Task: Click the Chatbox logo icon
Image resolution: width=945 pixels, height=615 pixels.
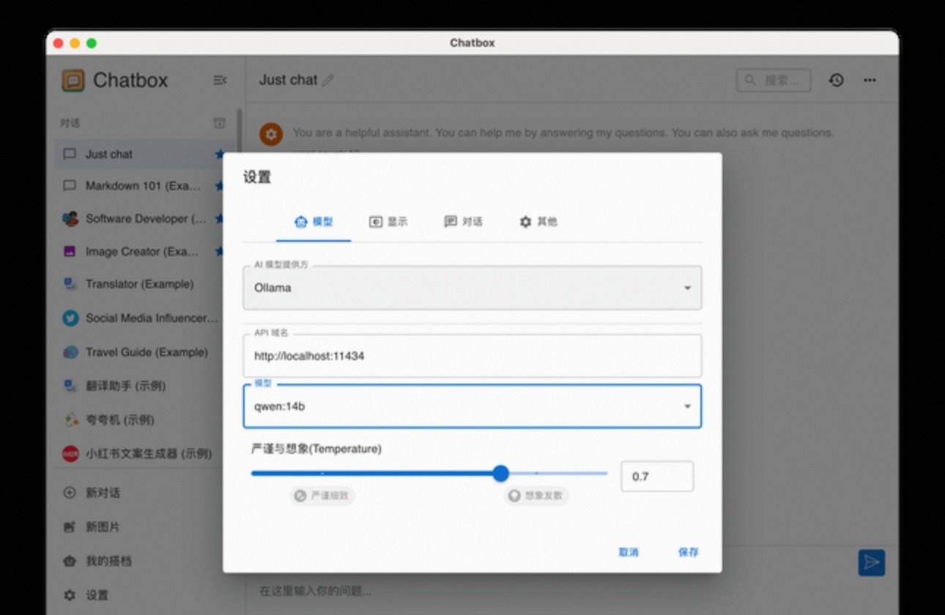Action: (x=73, y=81)
